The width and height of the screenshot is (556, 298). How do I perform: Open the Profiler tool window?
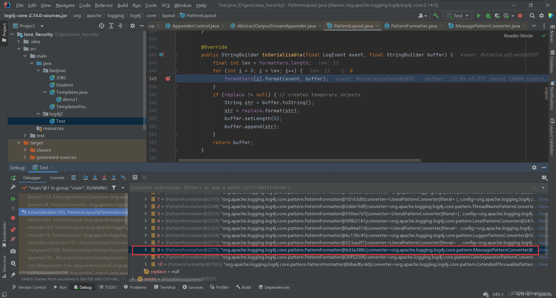pos(219,287)
